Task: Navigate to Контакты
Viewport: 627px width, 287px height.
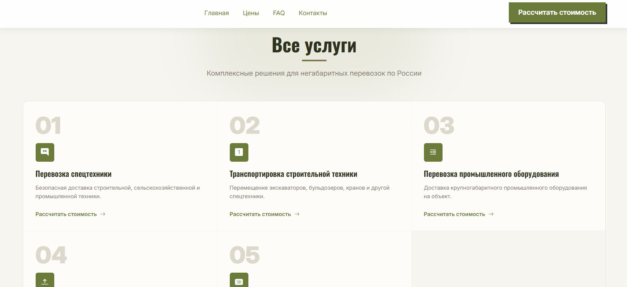Action: click(313, 13)
